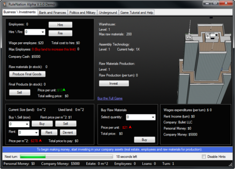The height and width of the screenshot is (169, 235).
Task: Click 'Used land: 0 m^2' text
Action: [x=71, y=110]
